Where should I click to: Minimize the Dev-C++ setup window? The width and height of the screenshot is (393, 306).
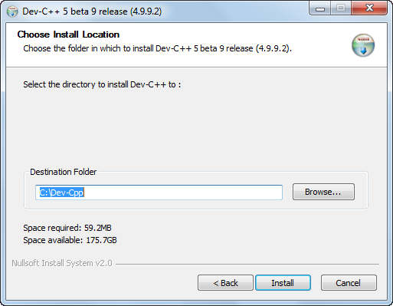(x=320, y=8)
